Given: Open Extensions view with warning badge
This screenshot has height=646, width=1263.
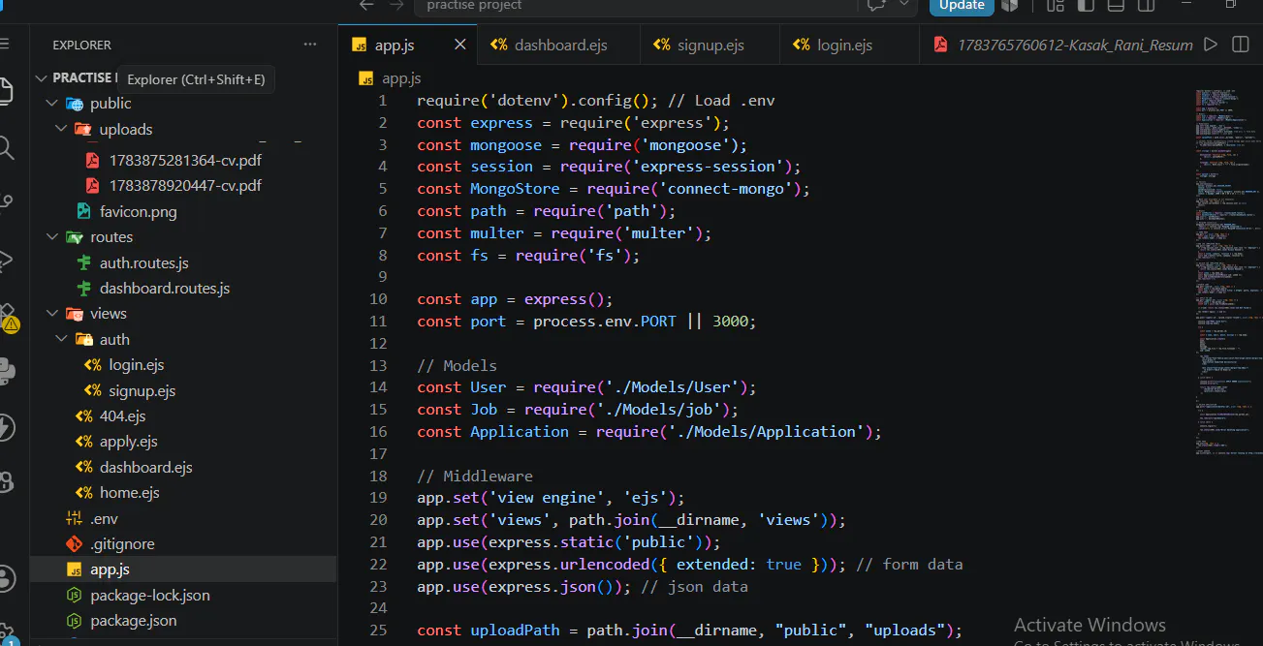Looking at the screenshot, I should 7,317.
